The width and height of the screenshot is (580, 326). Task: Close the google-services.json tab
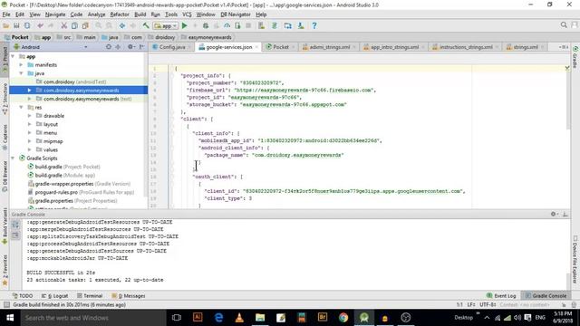[256, 47]
